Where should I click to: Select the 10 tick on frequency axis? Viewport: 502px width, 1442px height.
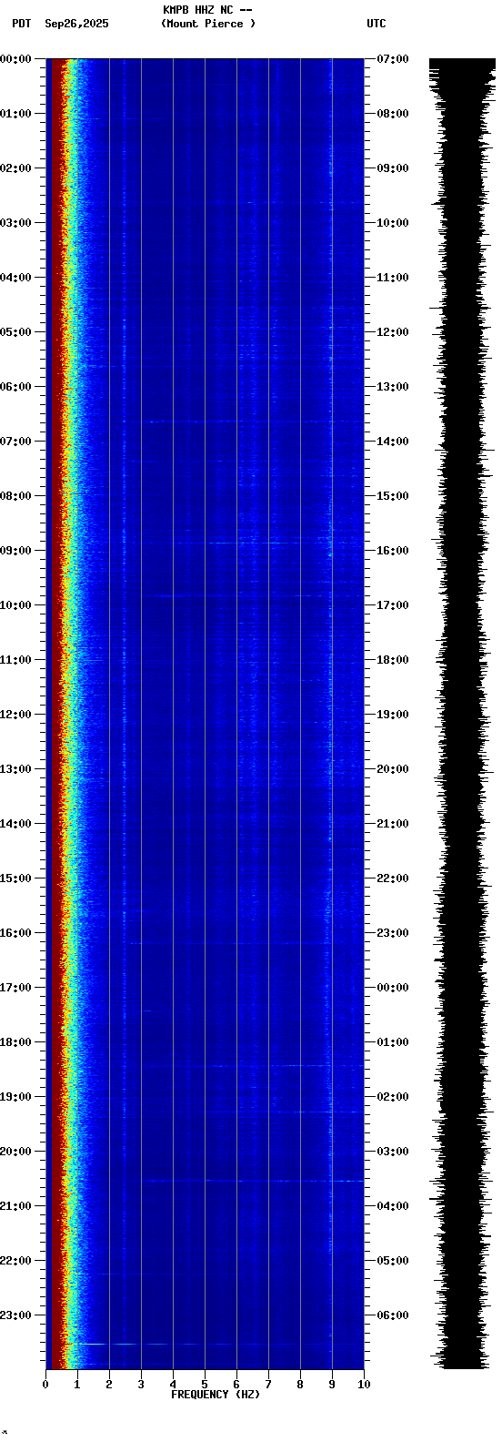click(364, 1385)
